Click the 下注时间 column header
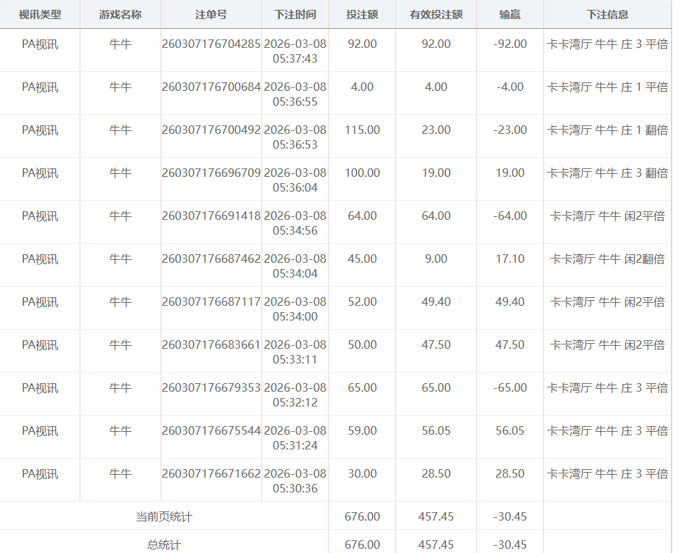This screenshot has height=553, width=680. [x=295, y=14]
